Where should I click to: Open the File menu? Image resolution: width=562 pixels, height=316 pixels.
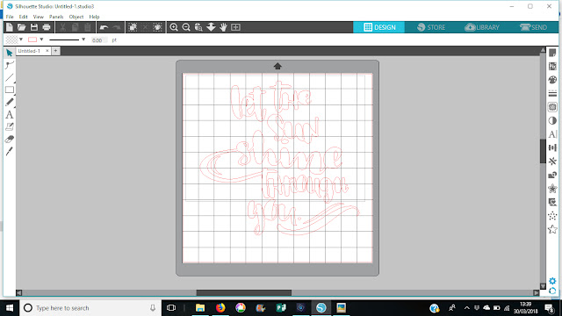(10, 17)
